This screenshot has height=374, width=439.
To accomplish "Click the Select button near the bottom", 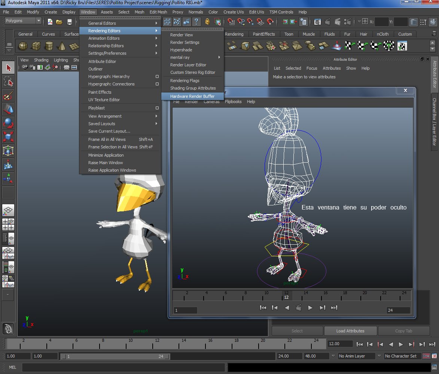I will coord(297,331).
